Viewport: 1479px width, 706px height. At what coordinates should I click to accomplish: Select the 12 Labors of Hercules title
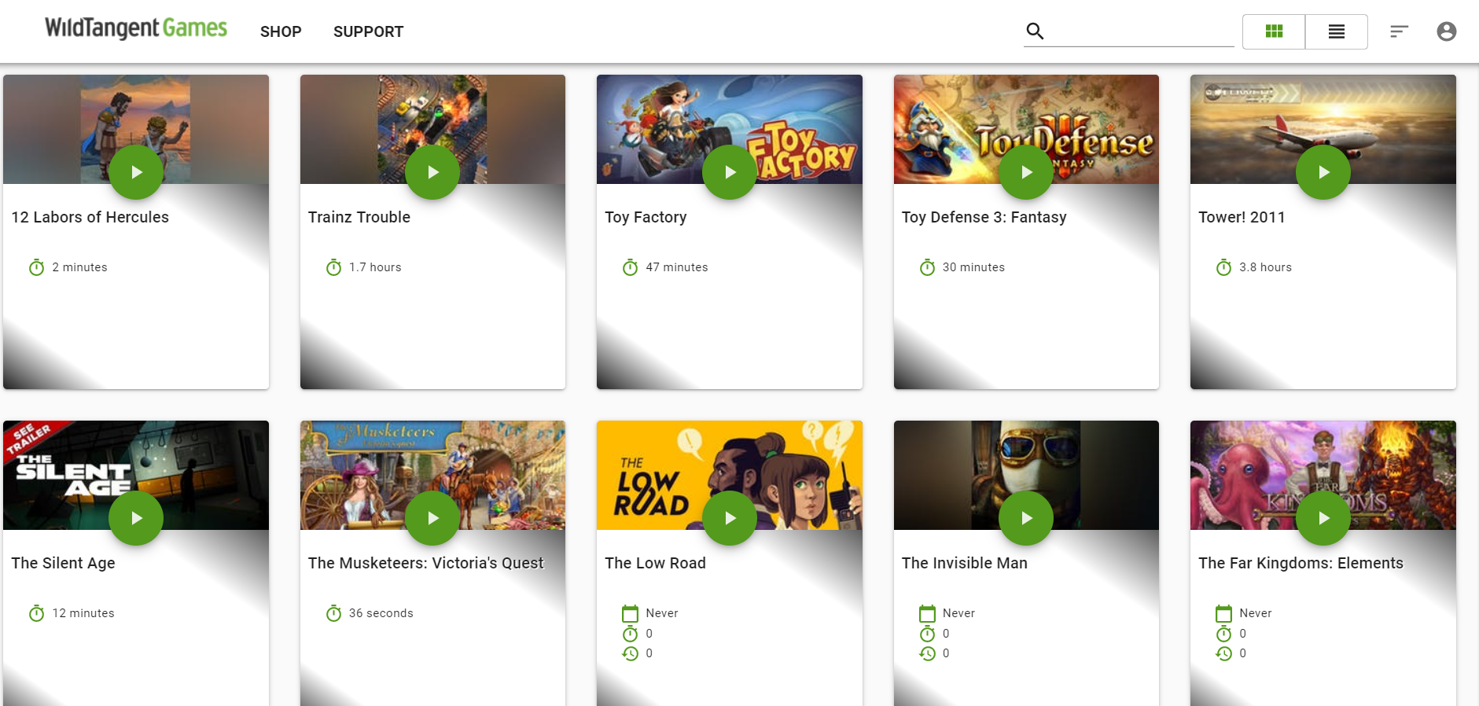point(90,217)
